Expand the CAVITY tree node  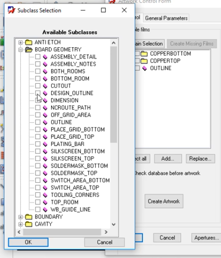point(20,224)
